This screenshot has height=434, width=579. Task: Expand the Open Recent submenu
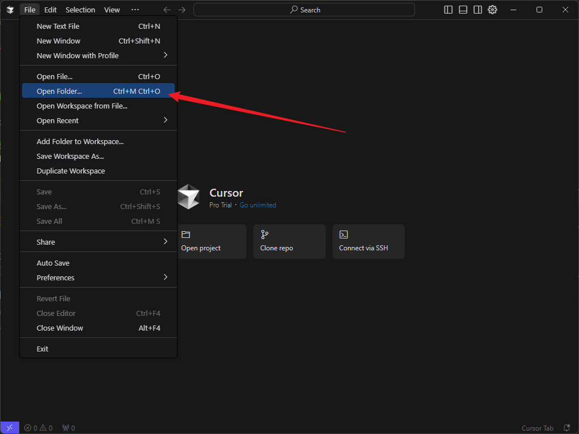pyautogui.click(x=98, y=121)
